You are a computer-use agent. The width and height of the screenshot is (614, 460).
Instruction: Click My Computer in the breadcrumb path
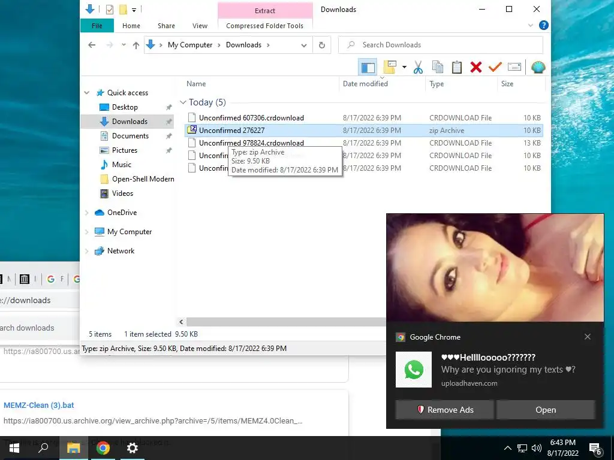(x=190, y=45)
